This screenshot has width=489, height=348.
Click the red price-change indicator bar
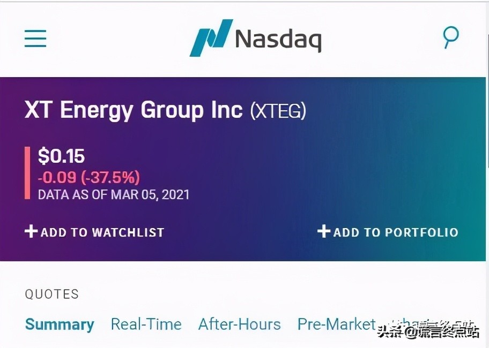tap(27, 173)
